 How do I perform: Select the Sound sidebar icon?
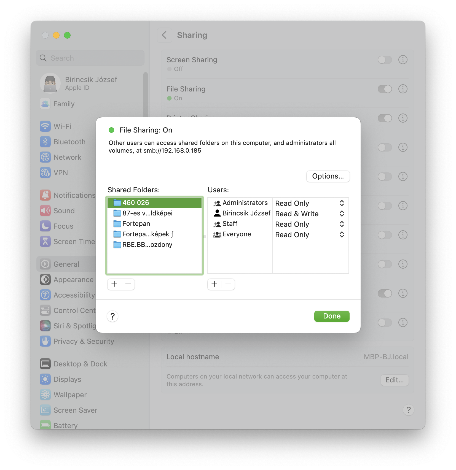click(45, 211)
